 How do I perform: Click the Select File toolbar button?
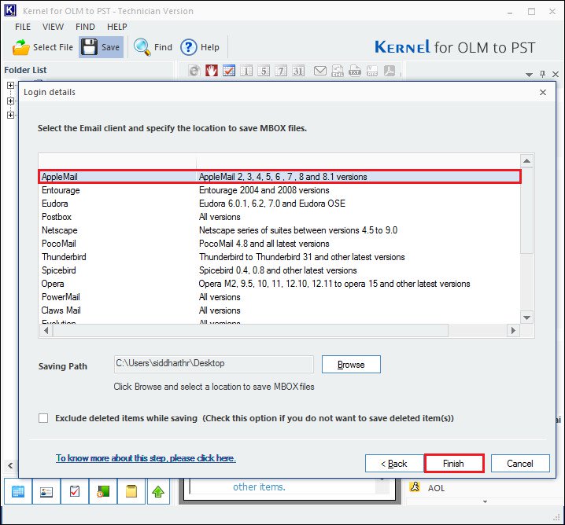click(x=42, y=47)
